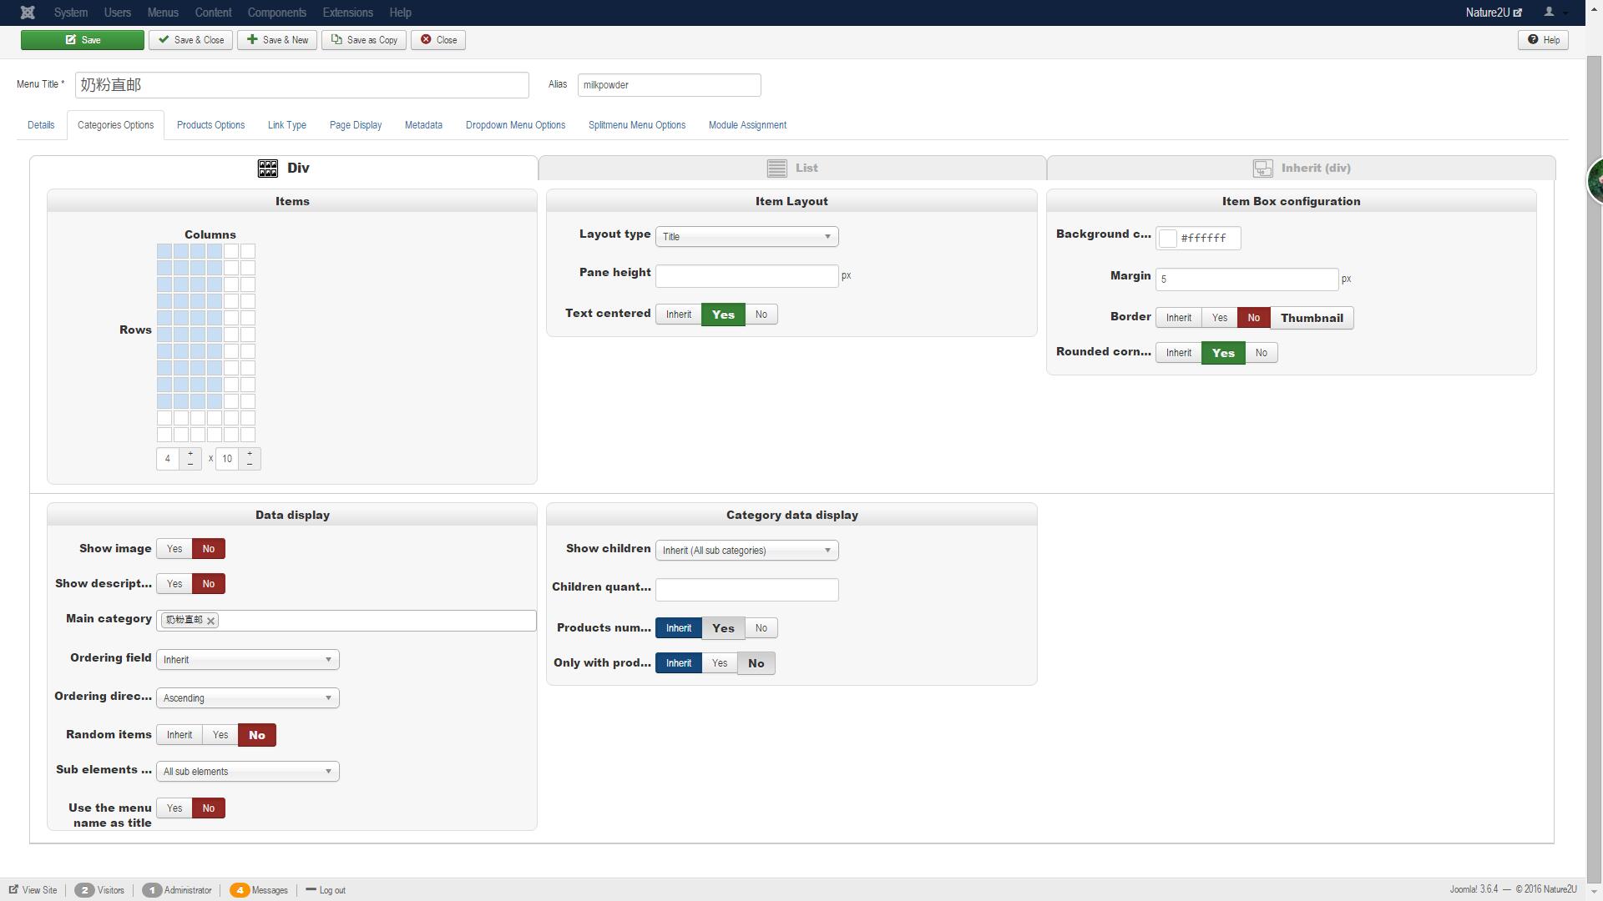Image resolution: width=1603 pixels, height=901 pixels.
Task: Select the List layout icon
Action: tap(776, 169)
